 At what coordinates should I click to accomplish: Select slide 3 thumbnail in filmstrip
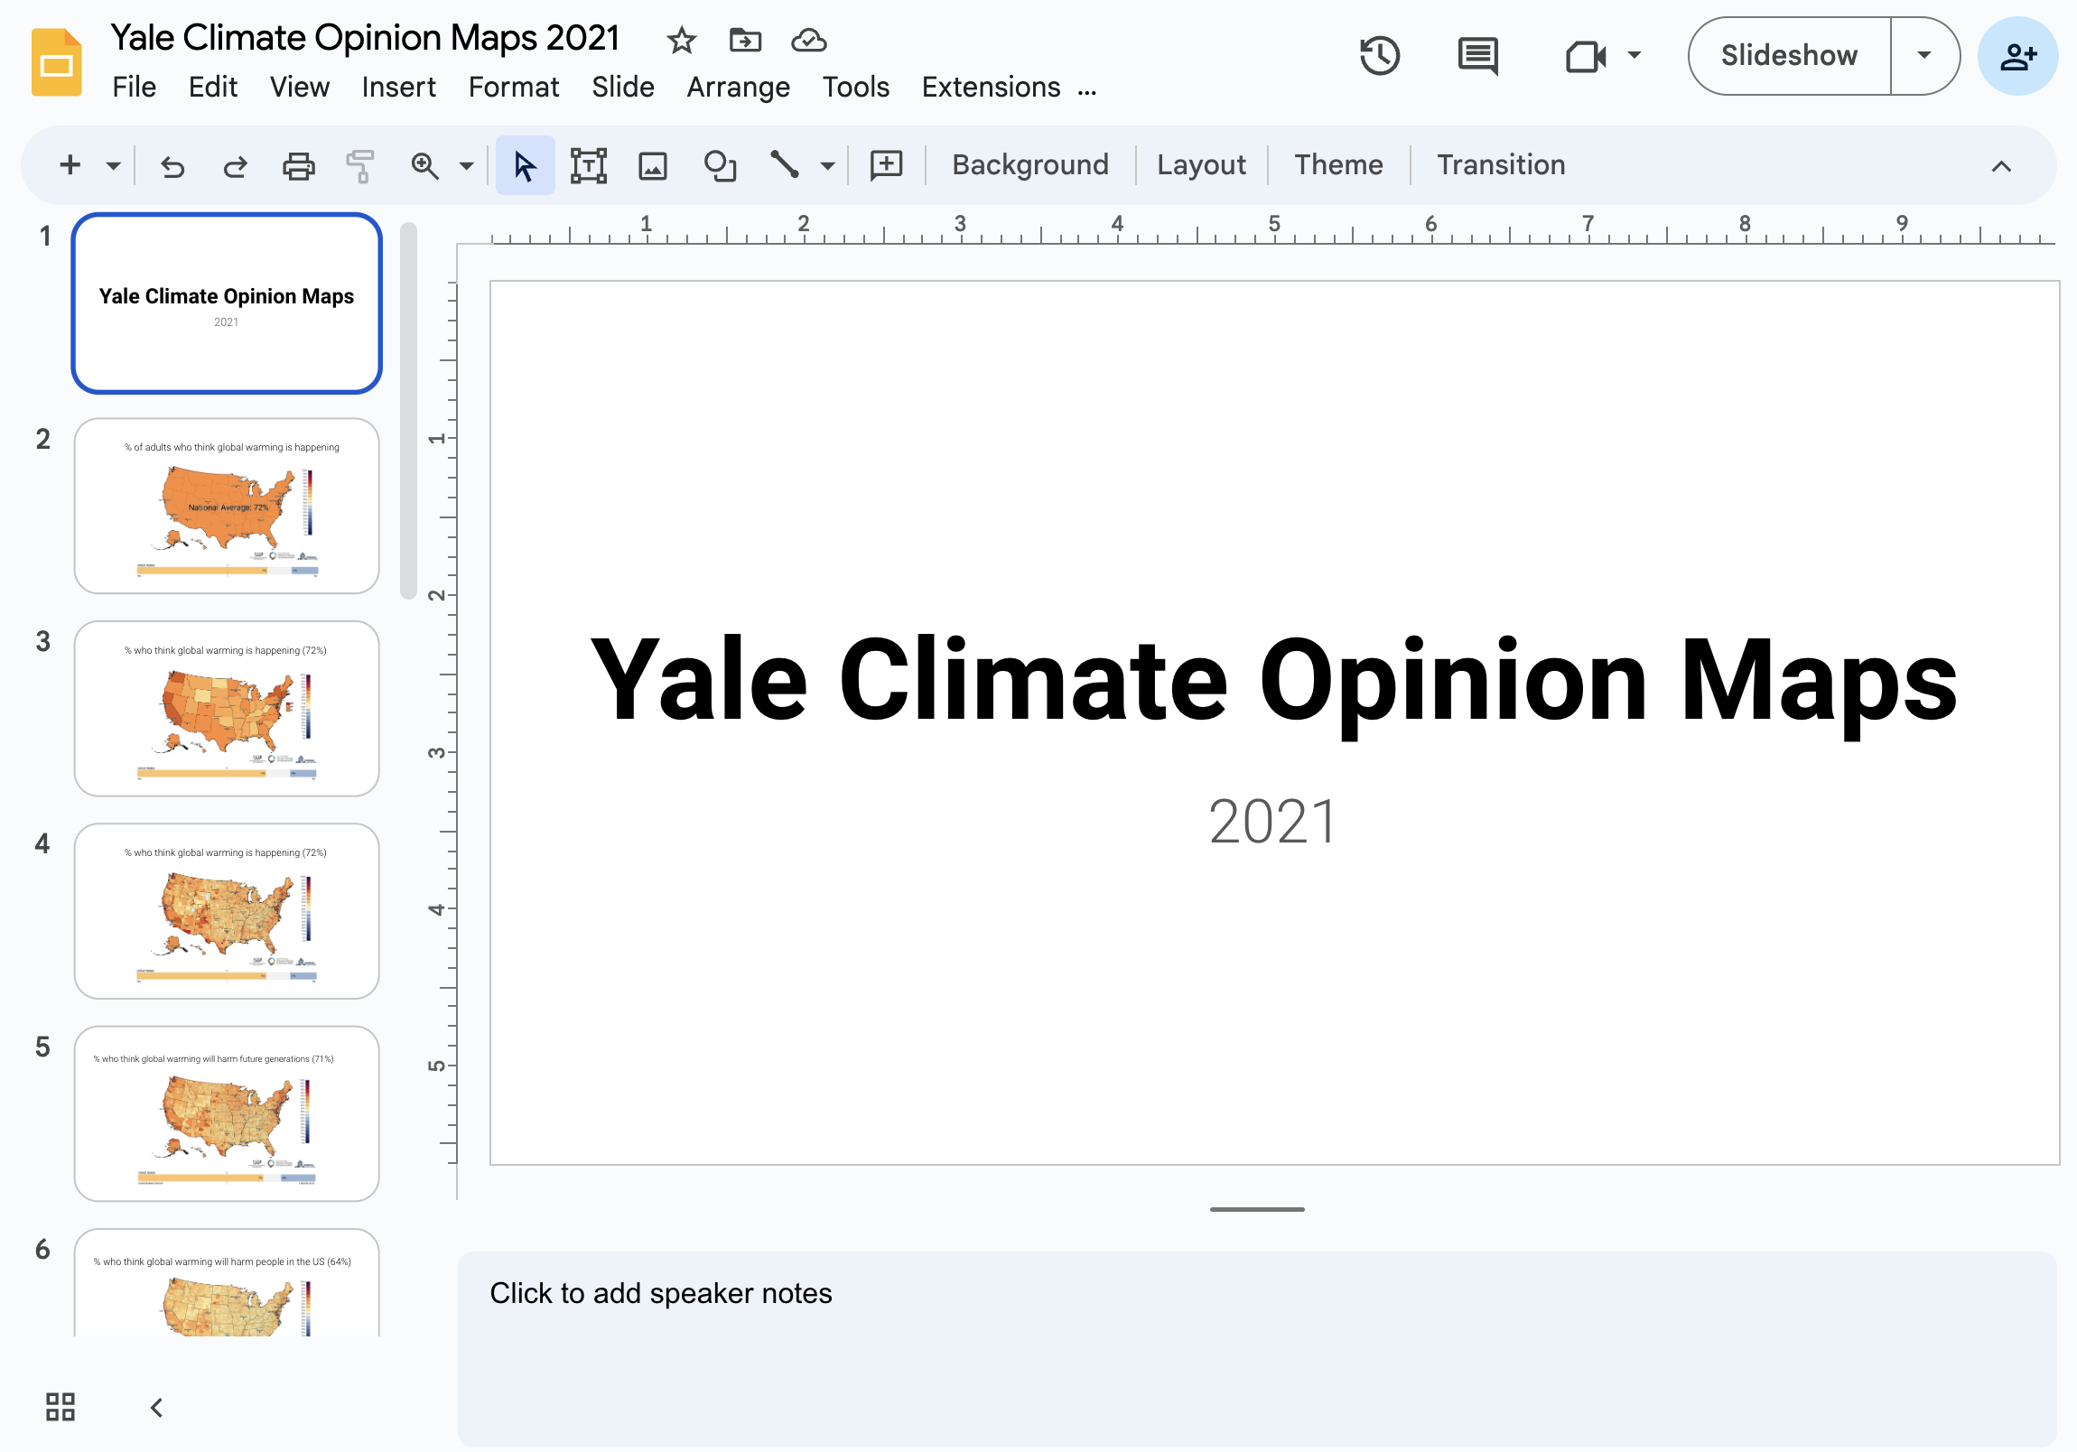pyautogui.click(x=226, y=708)
